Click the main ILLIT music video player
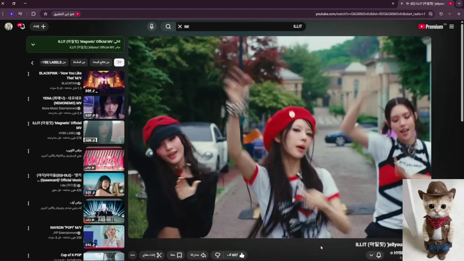The width and height of the screenshot is (464, 261). point(279,137)
